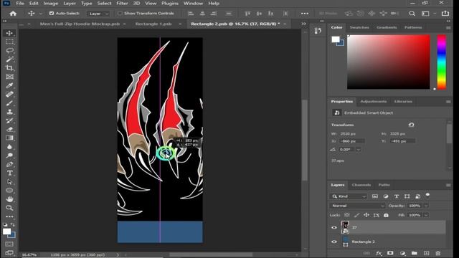This screenshot has height=258, width=459.
Task: Hide the layer 37 visibility eye
Action: click(334, 228)
